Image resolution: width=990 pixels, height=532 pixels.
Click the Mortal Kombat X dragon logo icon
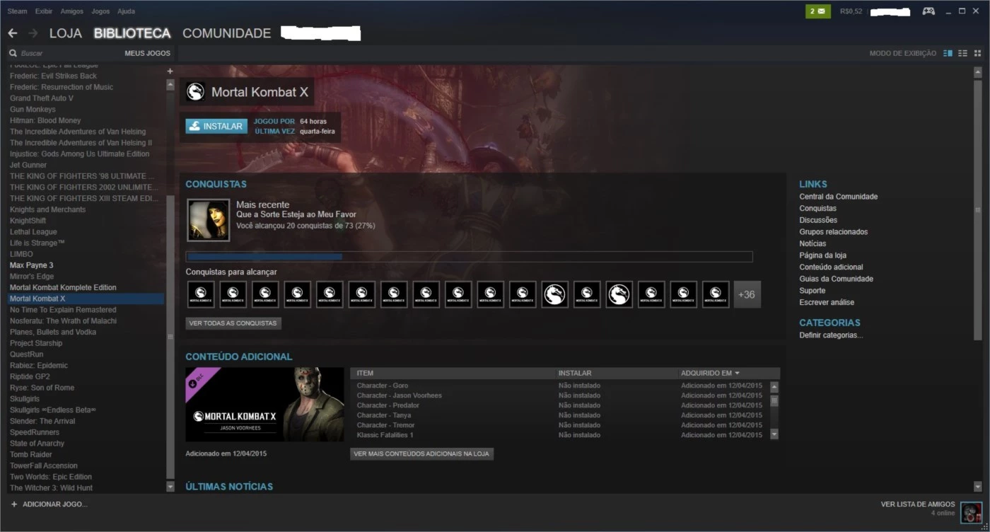coord(196,92)
